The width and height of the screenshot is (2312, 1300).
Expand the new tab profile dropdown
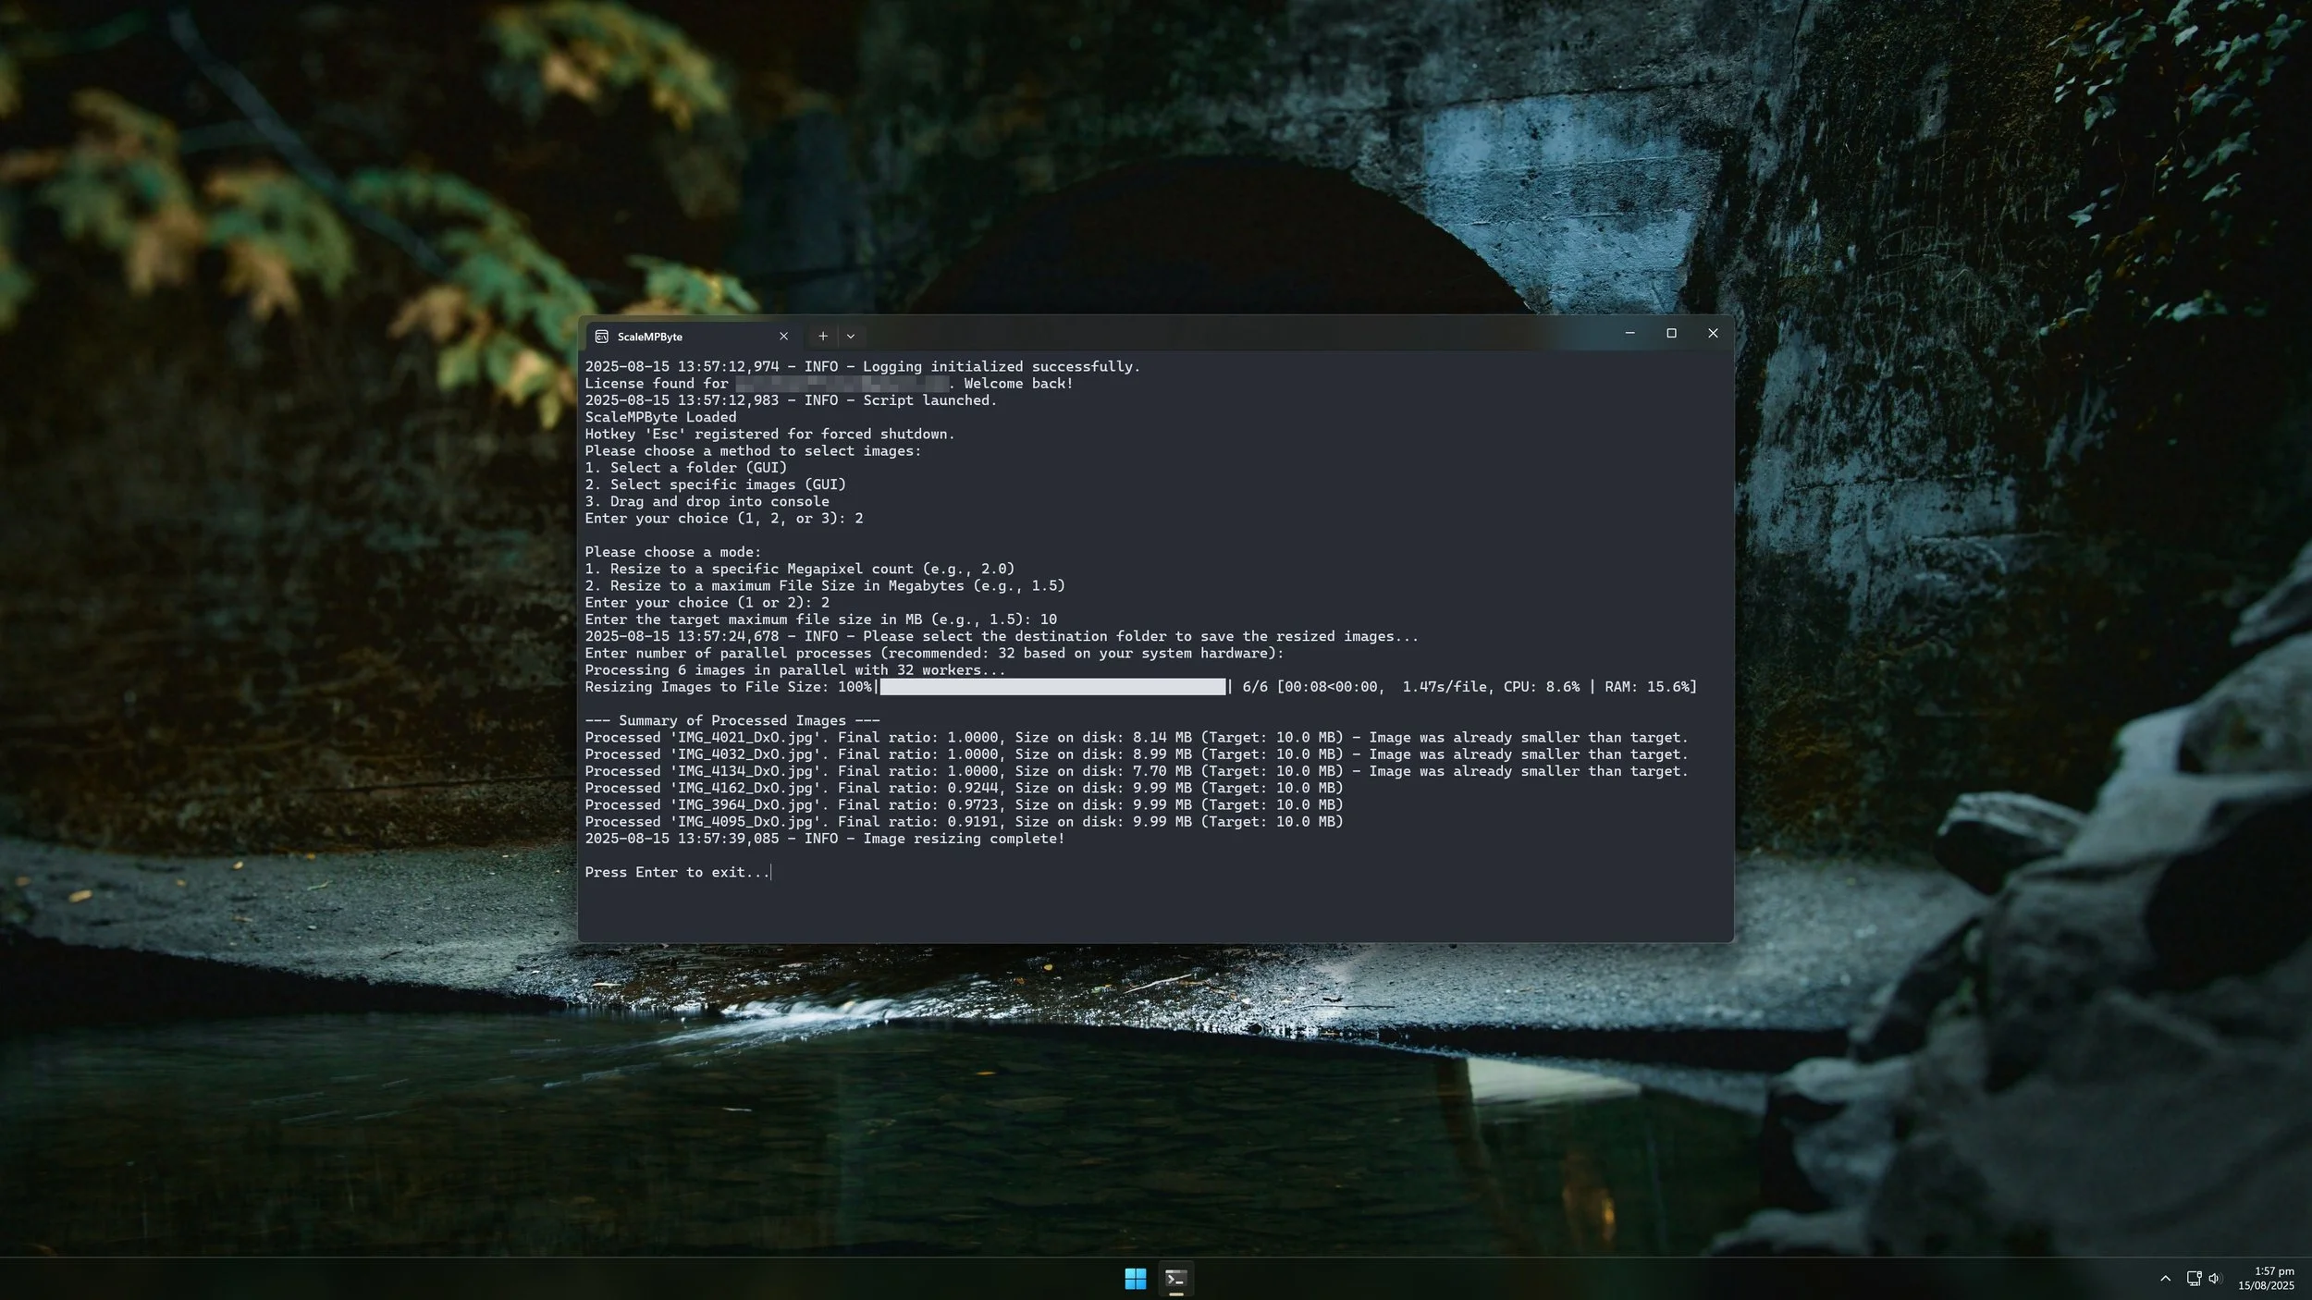(851, 337)
